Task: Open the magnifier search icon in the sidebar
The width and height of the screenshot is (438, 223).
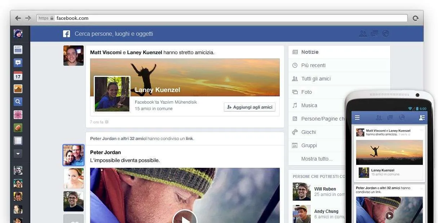Action: tap(18, 101)
